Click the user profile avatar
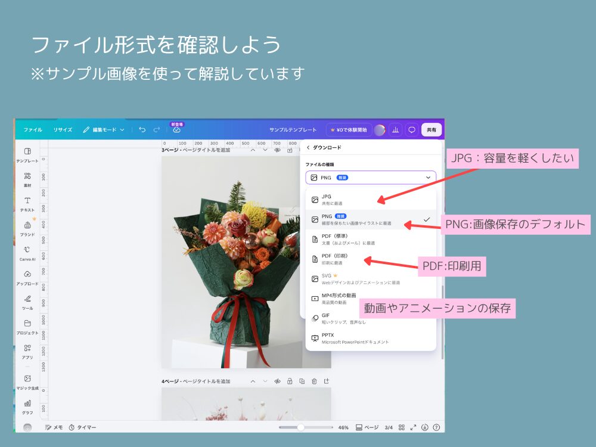Screen dimensions: 596x447 tap(379, 129)
